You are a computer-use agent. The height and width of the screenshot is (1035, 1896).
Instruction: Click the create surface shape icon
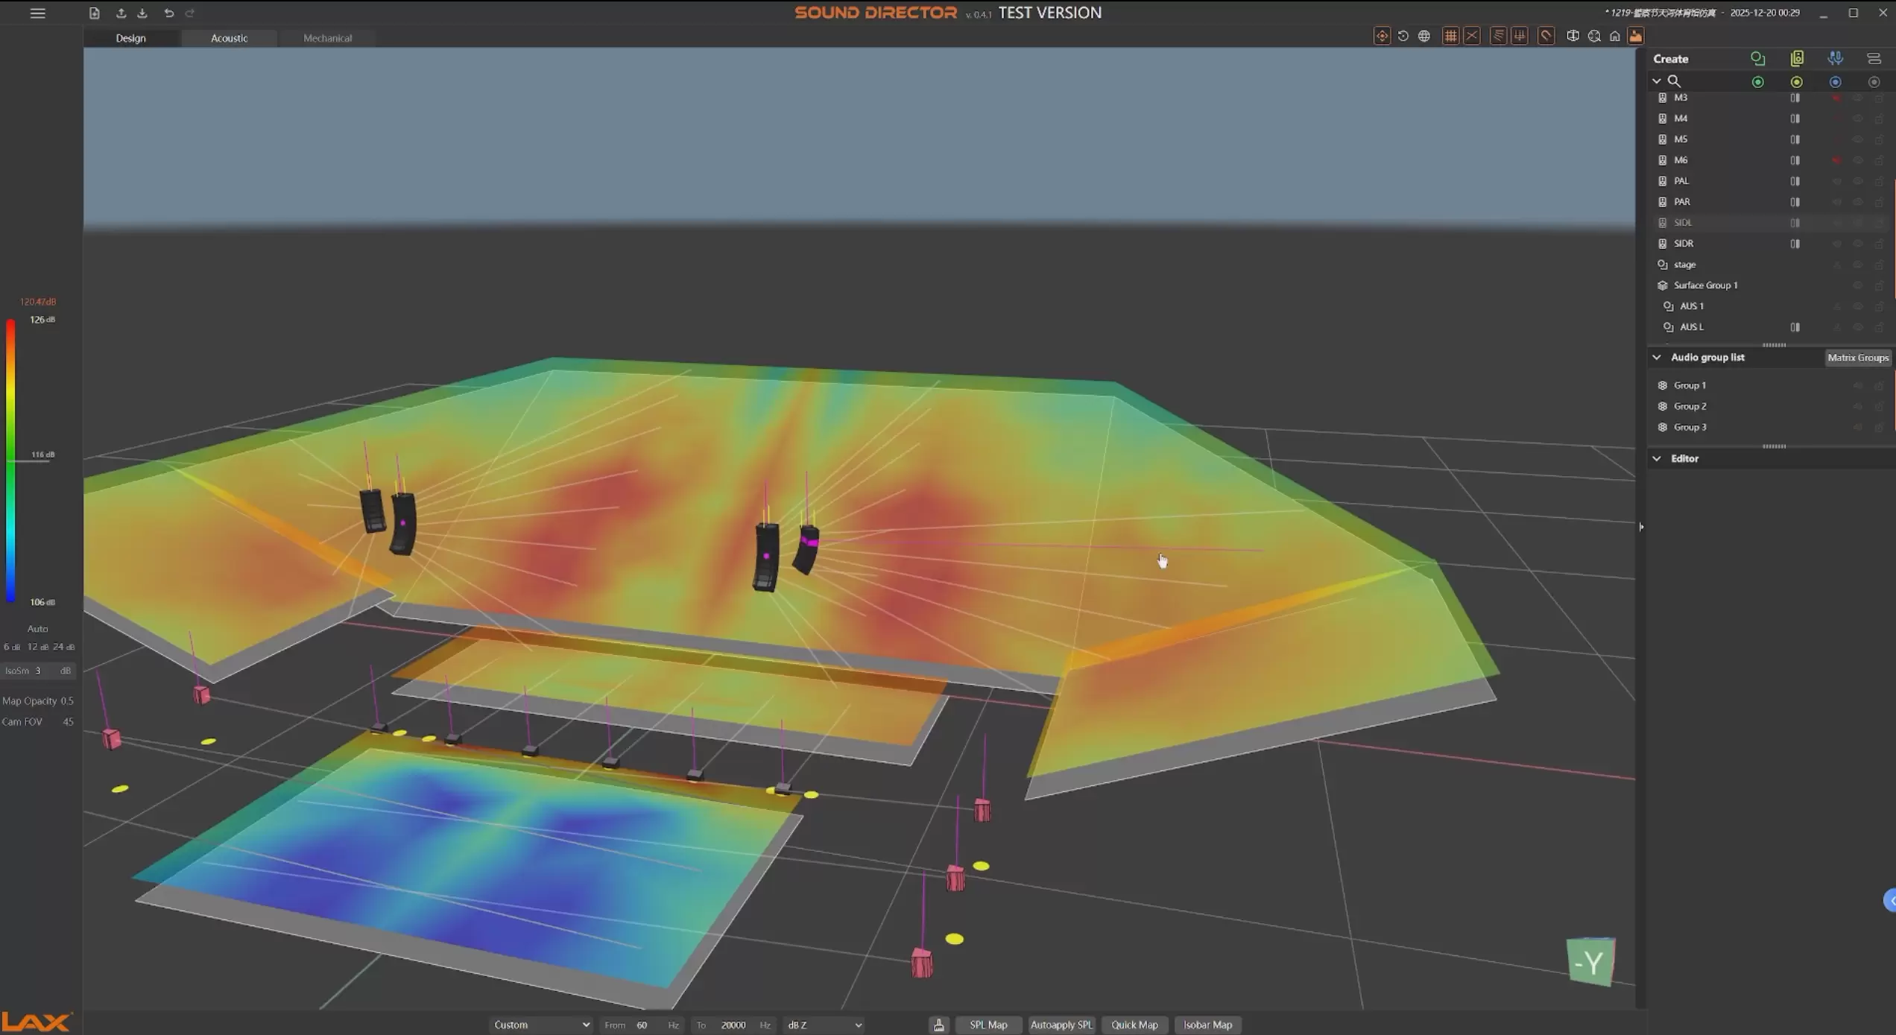coord(1757,58)
